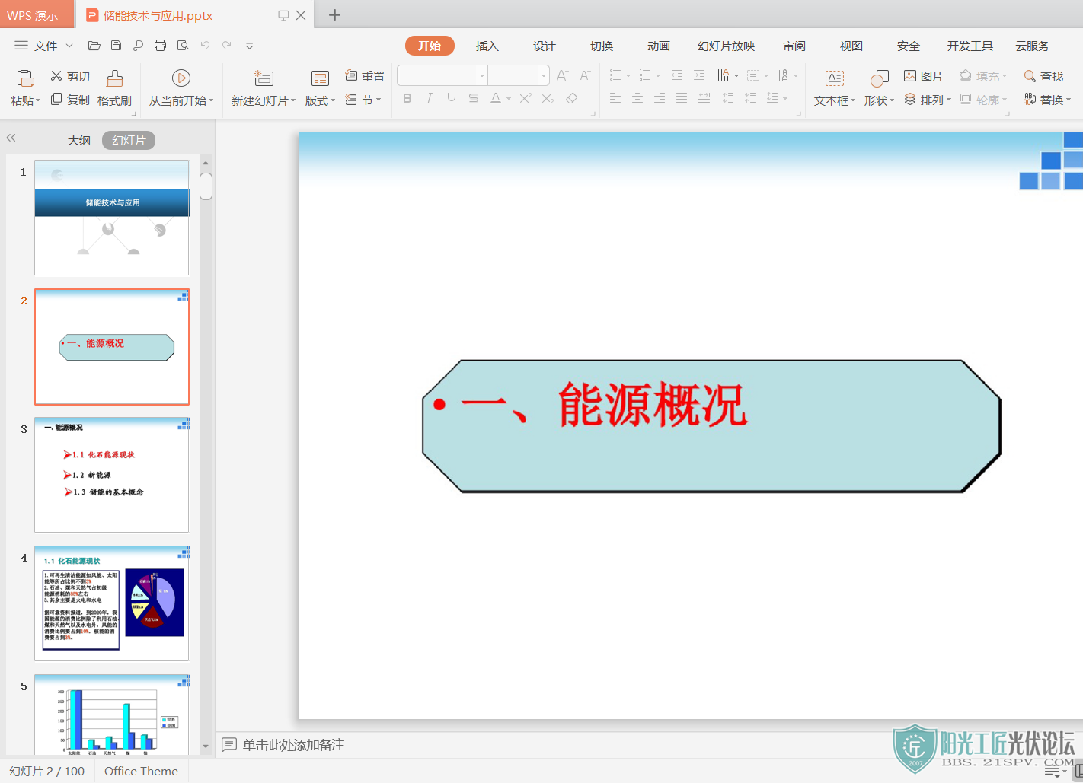Copy selection with 复制 icon
Image resolution: width=1083 pixels, height=783 pixels.
(x=70, y=100)
